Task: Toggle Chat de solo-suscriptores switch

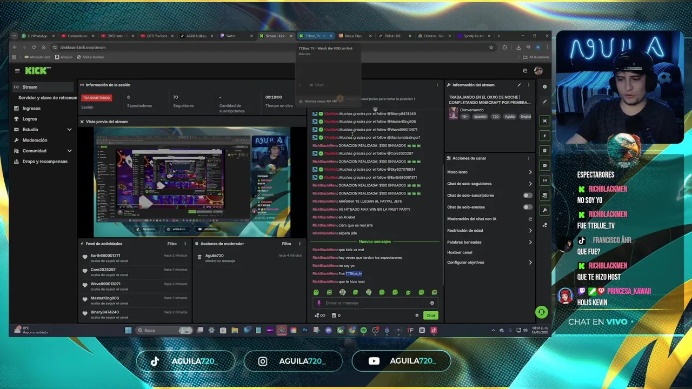Action: 528,196
